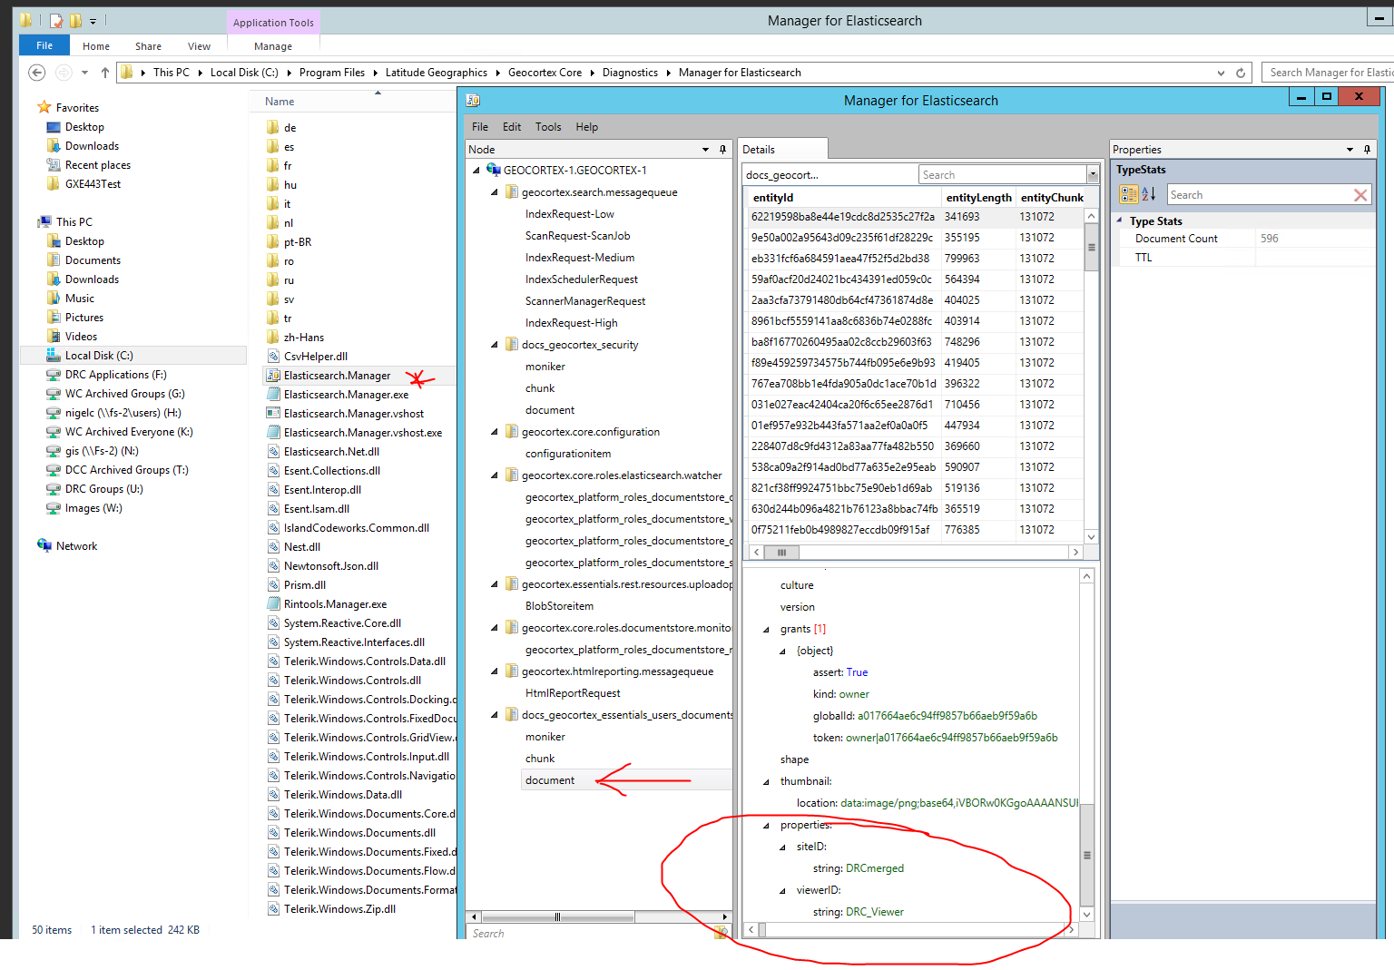Go up one folder level in Explorer
Image resolution: width=1394 pixels, height=970 pixels.
pos(105,73)
